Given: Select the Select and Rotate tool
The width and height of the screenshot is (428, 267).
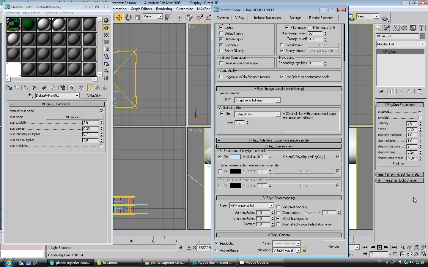Looking at the screenshot, I should point(128,18).
